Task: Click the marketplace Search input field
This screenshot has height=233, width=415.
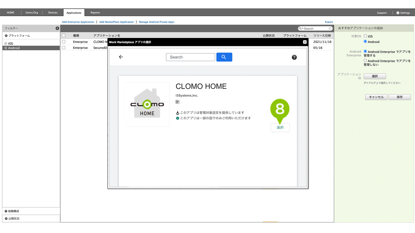Action: point(190,57)
